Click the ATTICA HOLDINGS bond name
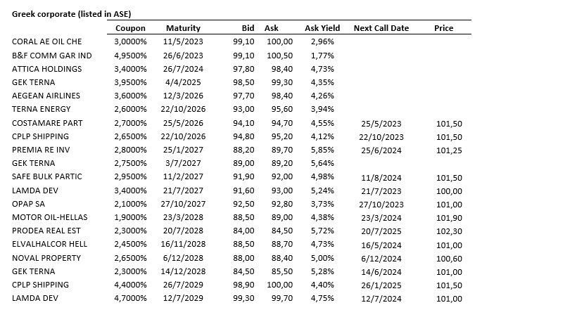The width and height of the screenshot is (577, 310). point(47,69)
